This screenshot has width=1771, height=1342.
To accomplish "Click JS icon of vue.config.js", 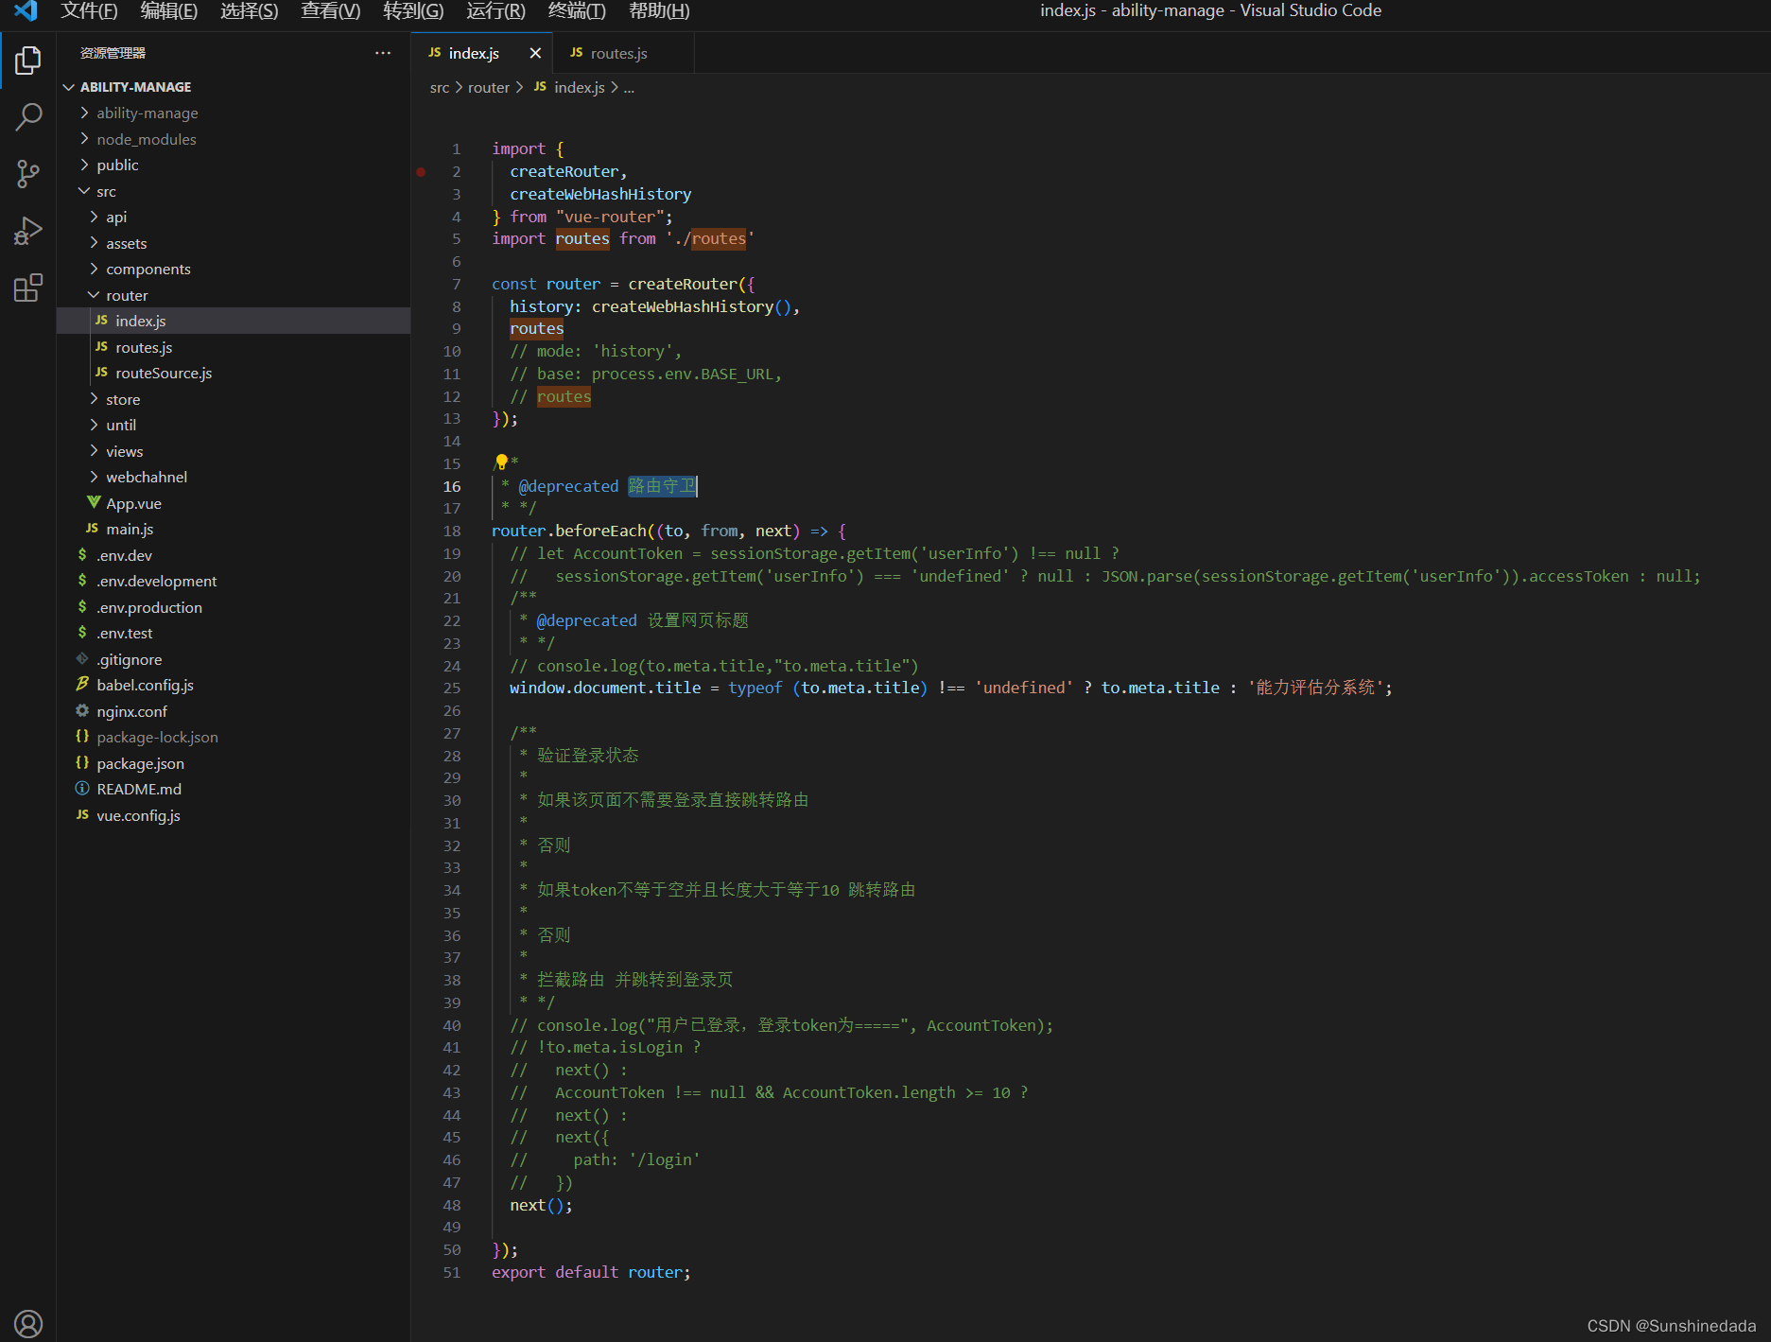I will tap(82, 815).
